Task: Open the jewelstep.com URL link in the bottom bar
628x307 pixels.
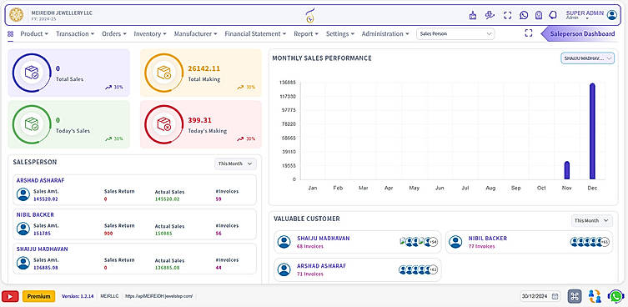Action: (x=159, y=296)
